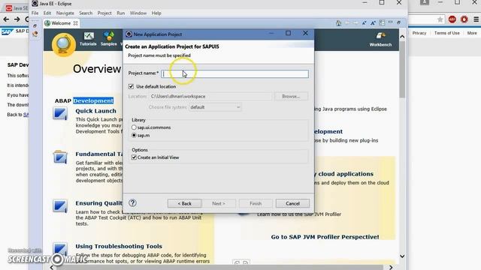This screenshot has height=270, width=481.
Task: Click the Back button in dialog
Action: click(x=184, y=203)
